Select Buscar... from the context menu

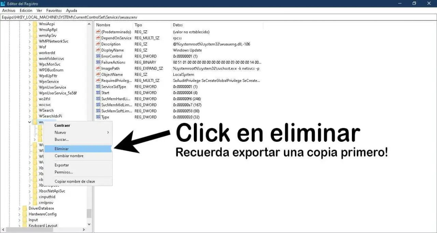click(x=78, y=139)
